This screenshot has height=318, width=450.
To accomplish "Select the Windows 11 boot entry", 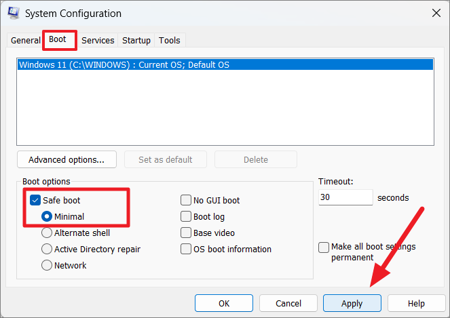I will (x=225, y=65).
